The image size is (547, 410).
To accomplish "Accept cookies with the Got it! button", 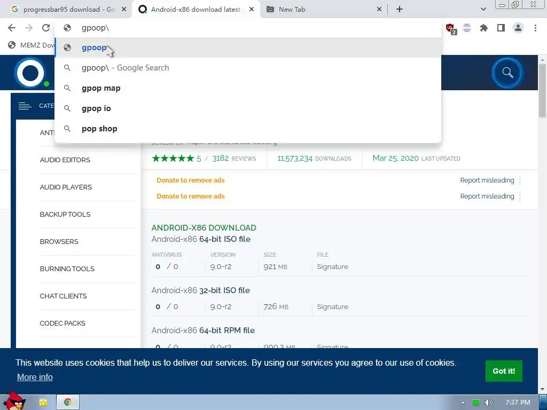I will [504, 371].
